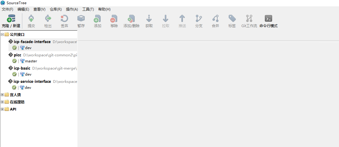Click the master branch label under picc
The height and width of the screenshot is (147, 339).
point(31,61)
